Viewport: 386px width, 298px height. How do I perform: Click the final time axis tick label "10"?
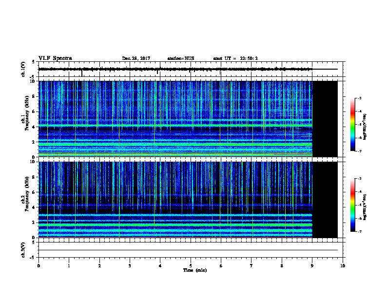(343, 265)
